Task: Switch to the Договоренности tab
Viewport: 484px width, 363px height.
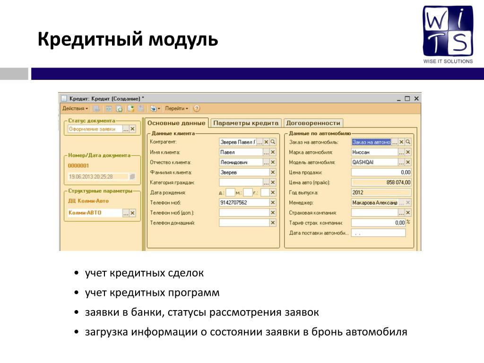Action: pos(313,123)
